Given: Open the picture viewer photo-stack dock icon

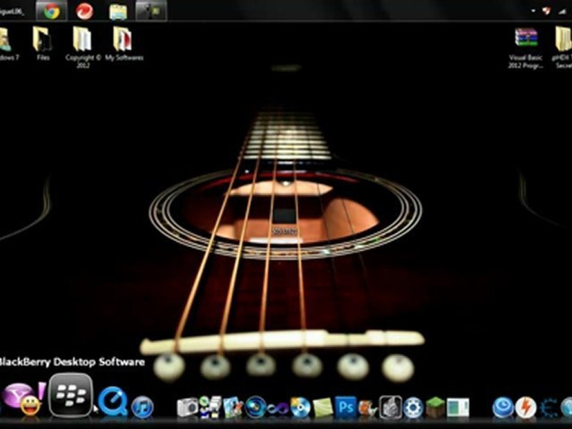Looking at the screenshot, I should coord(233,407).
